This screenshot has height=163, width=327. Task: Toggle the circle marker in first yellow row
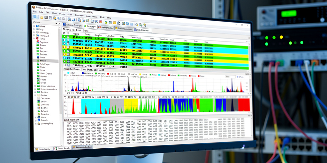(x=64, y=47)
